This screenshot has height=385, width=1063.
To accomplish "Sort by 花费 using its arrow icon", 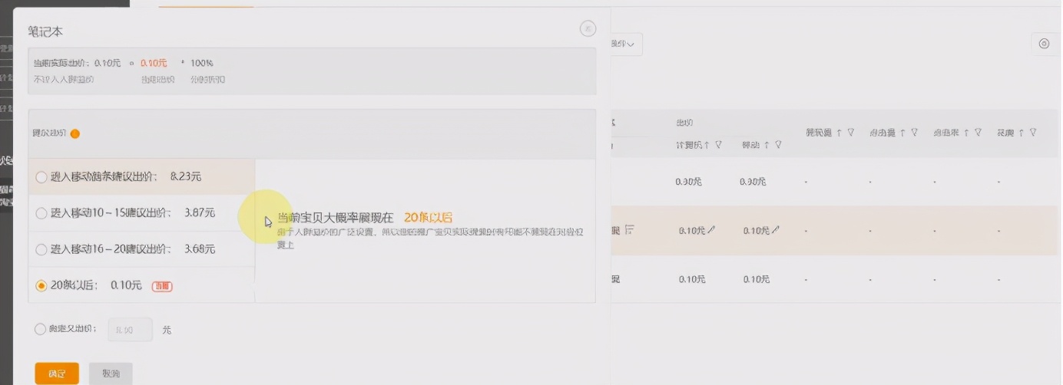I will (x=1022, y=133).
